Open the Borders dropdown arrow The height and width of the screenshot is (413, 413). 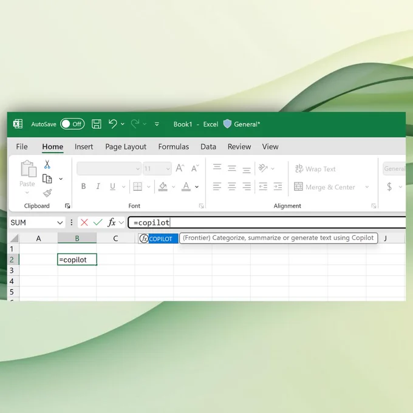149,186
